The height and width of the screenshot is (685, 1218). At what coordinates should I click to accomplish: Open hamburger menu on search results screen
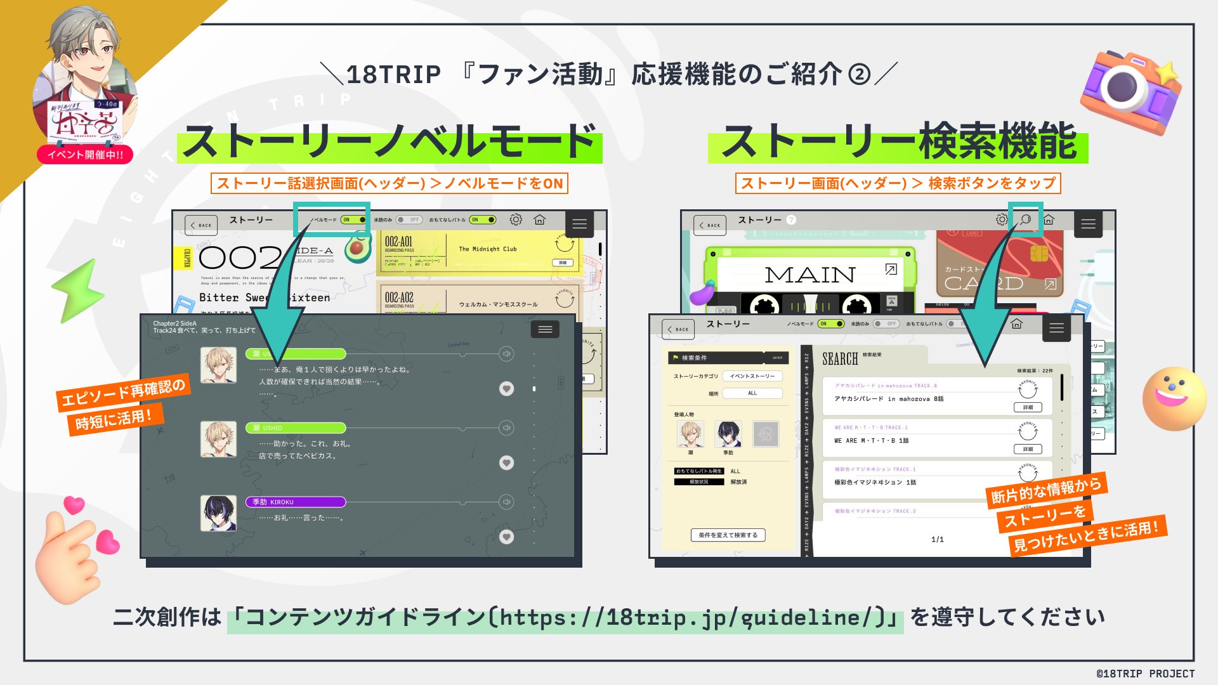(1057, 328)
